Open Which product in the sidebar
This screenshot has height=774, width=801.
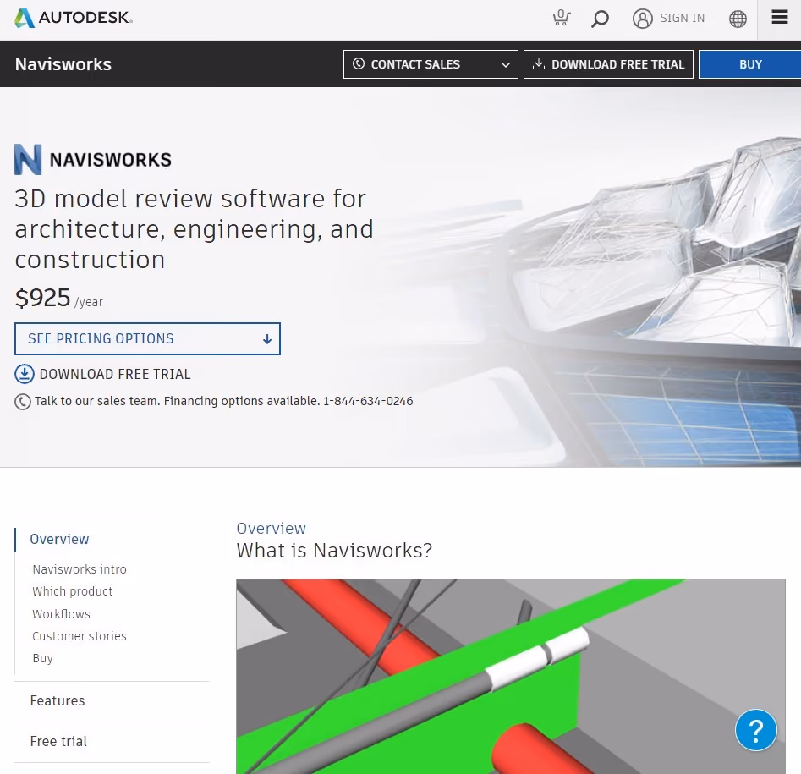72,591
